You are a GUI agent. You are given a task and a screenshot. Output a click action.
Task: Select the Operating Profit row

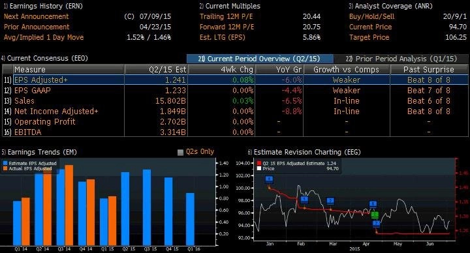click(x=235, y=122)
